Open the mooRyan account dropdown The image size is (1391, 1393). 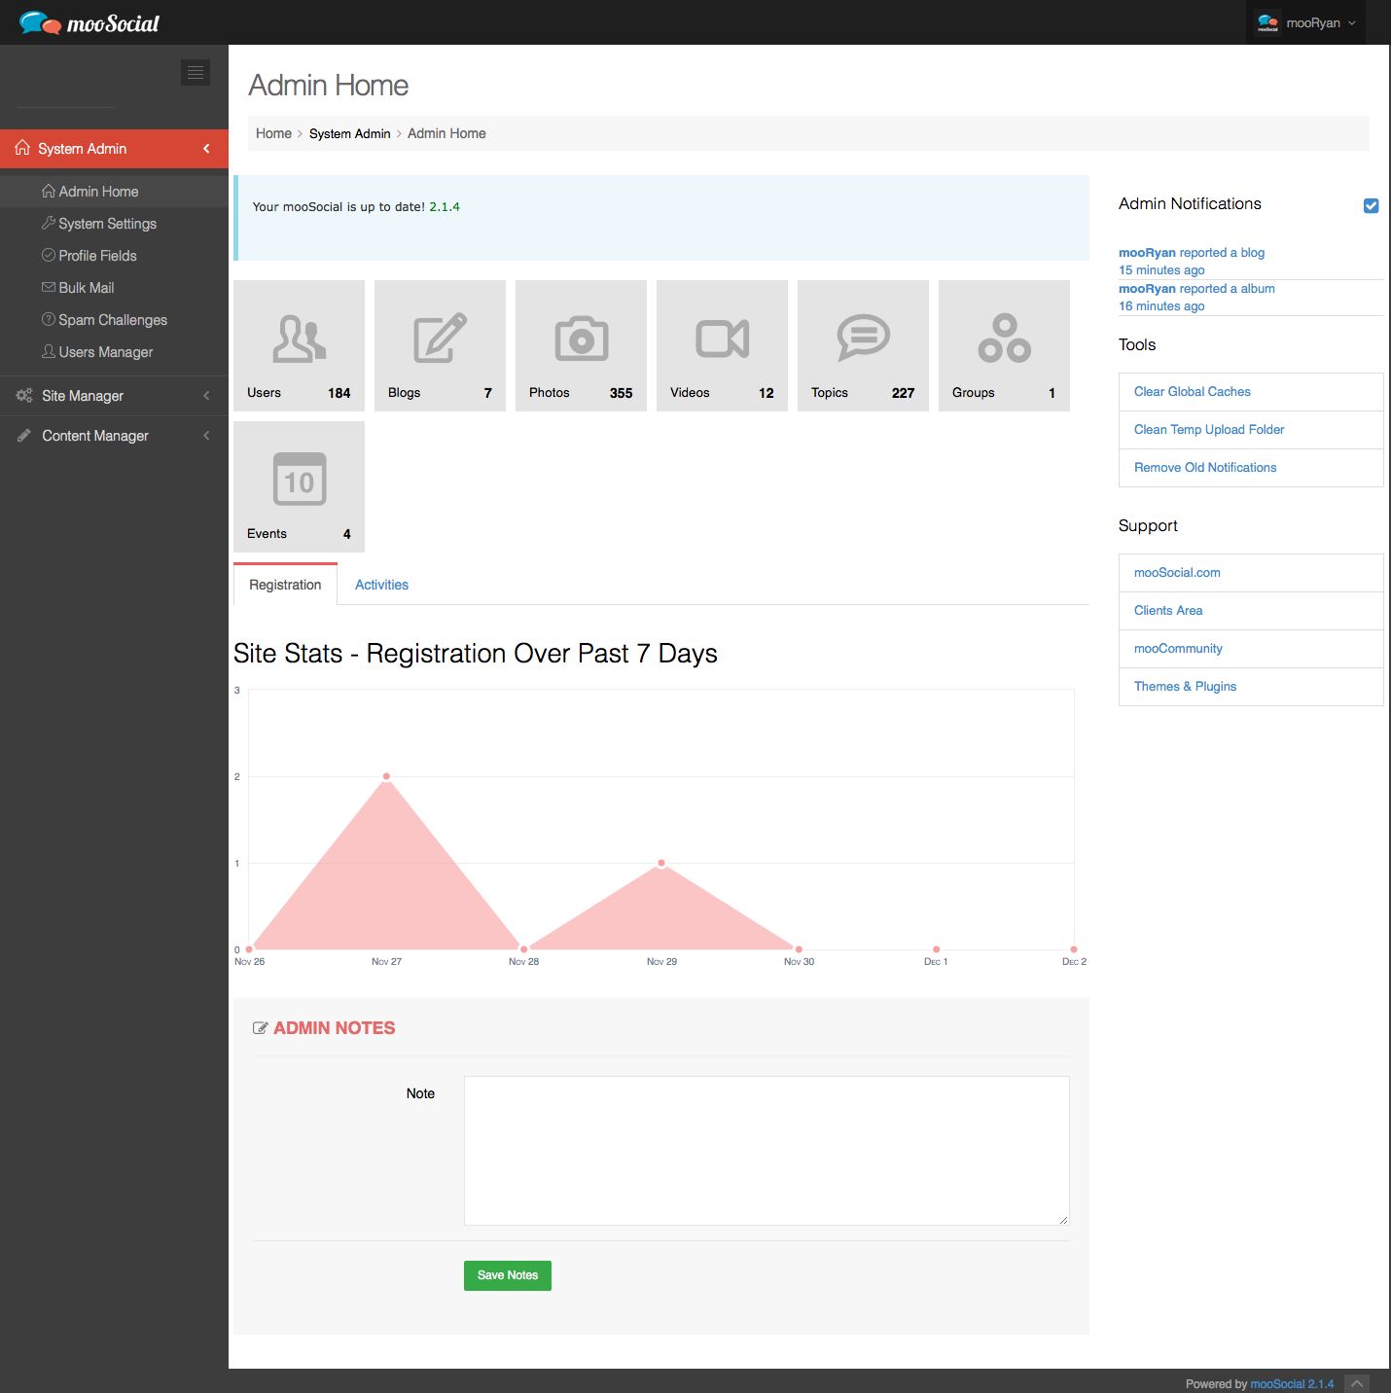tap(1305, 22)
